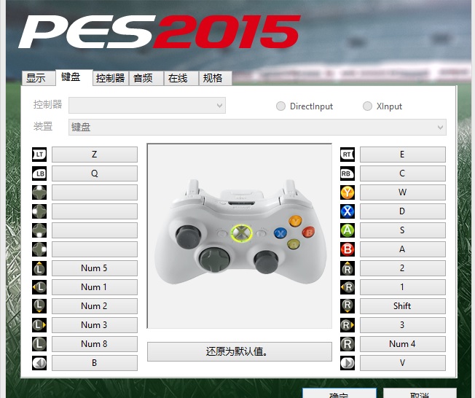The height and width of the screenshot is (398, 475).
Task: Click the Num 1 key button
Action: click(95, 287)
